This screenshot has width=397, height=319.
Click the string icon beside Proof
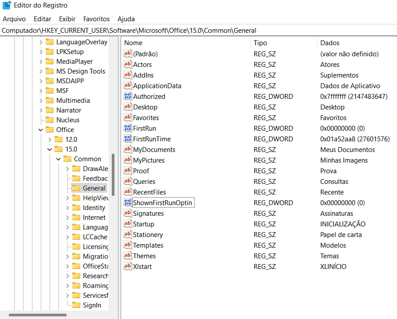coord(128,171)
